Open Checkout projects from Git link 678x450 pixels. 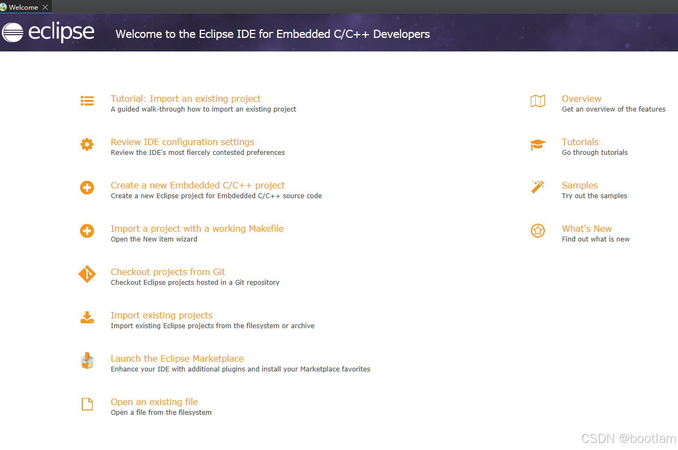point(168,272)
